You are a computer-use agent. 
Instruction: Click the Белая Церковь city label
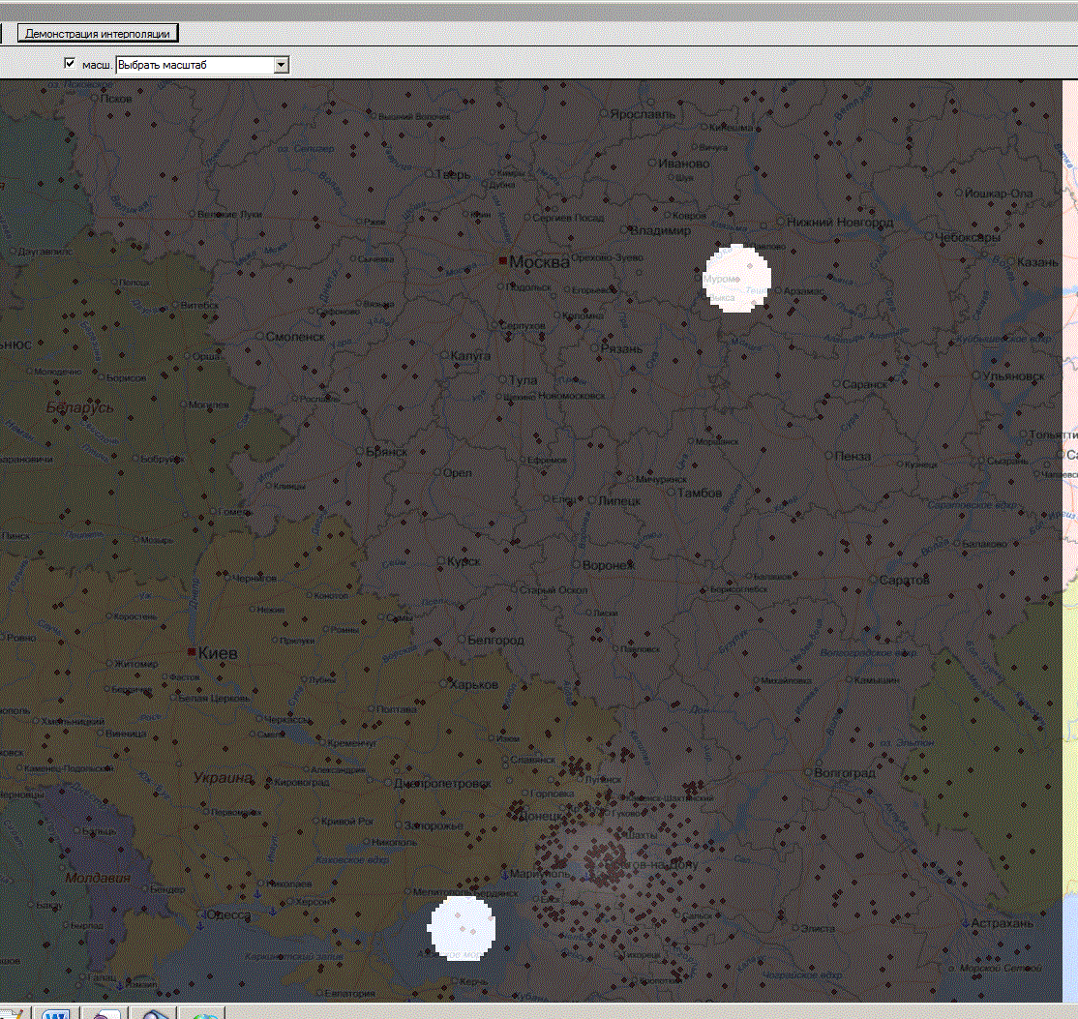point(214,698)
